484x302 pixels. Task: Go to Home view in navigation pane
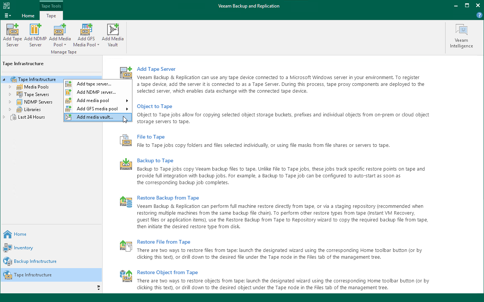pos(51,234)
